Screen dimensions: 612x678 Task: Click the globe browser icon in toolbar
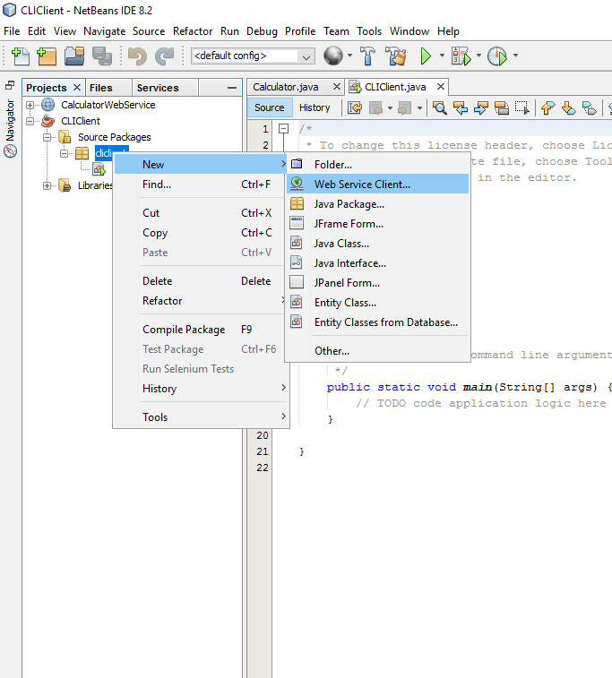pyautogui.click(x=333, y=56)
